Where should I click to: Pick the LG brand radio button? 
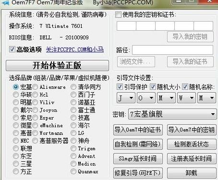coord(73,133)
